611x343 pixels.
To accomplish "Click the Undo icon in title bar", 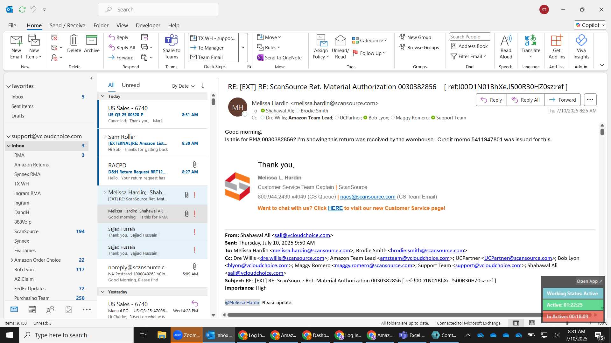I will (33, 10).
